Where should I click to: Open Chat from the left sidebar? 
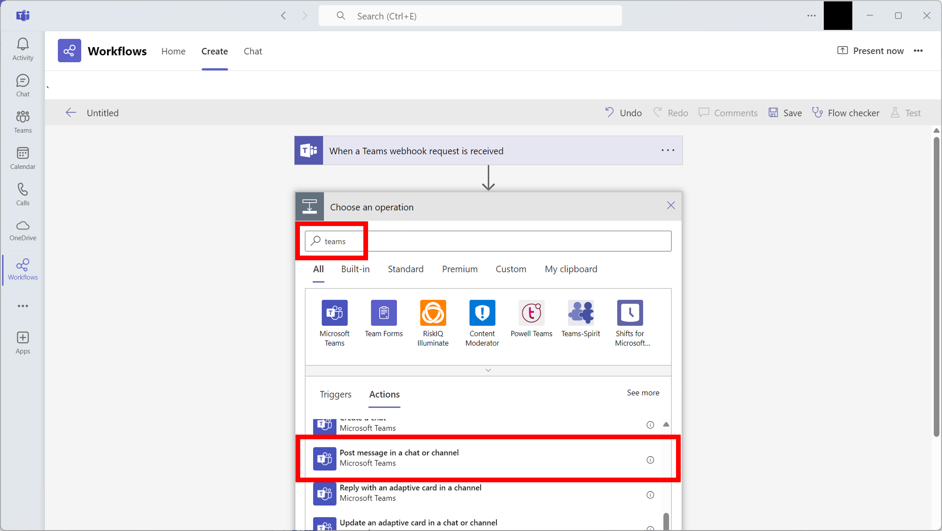pos(23,86)
